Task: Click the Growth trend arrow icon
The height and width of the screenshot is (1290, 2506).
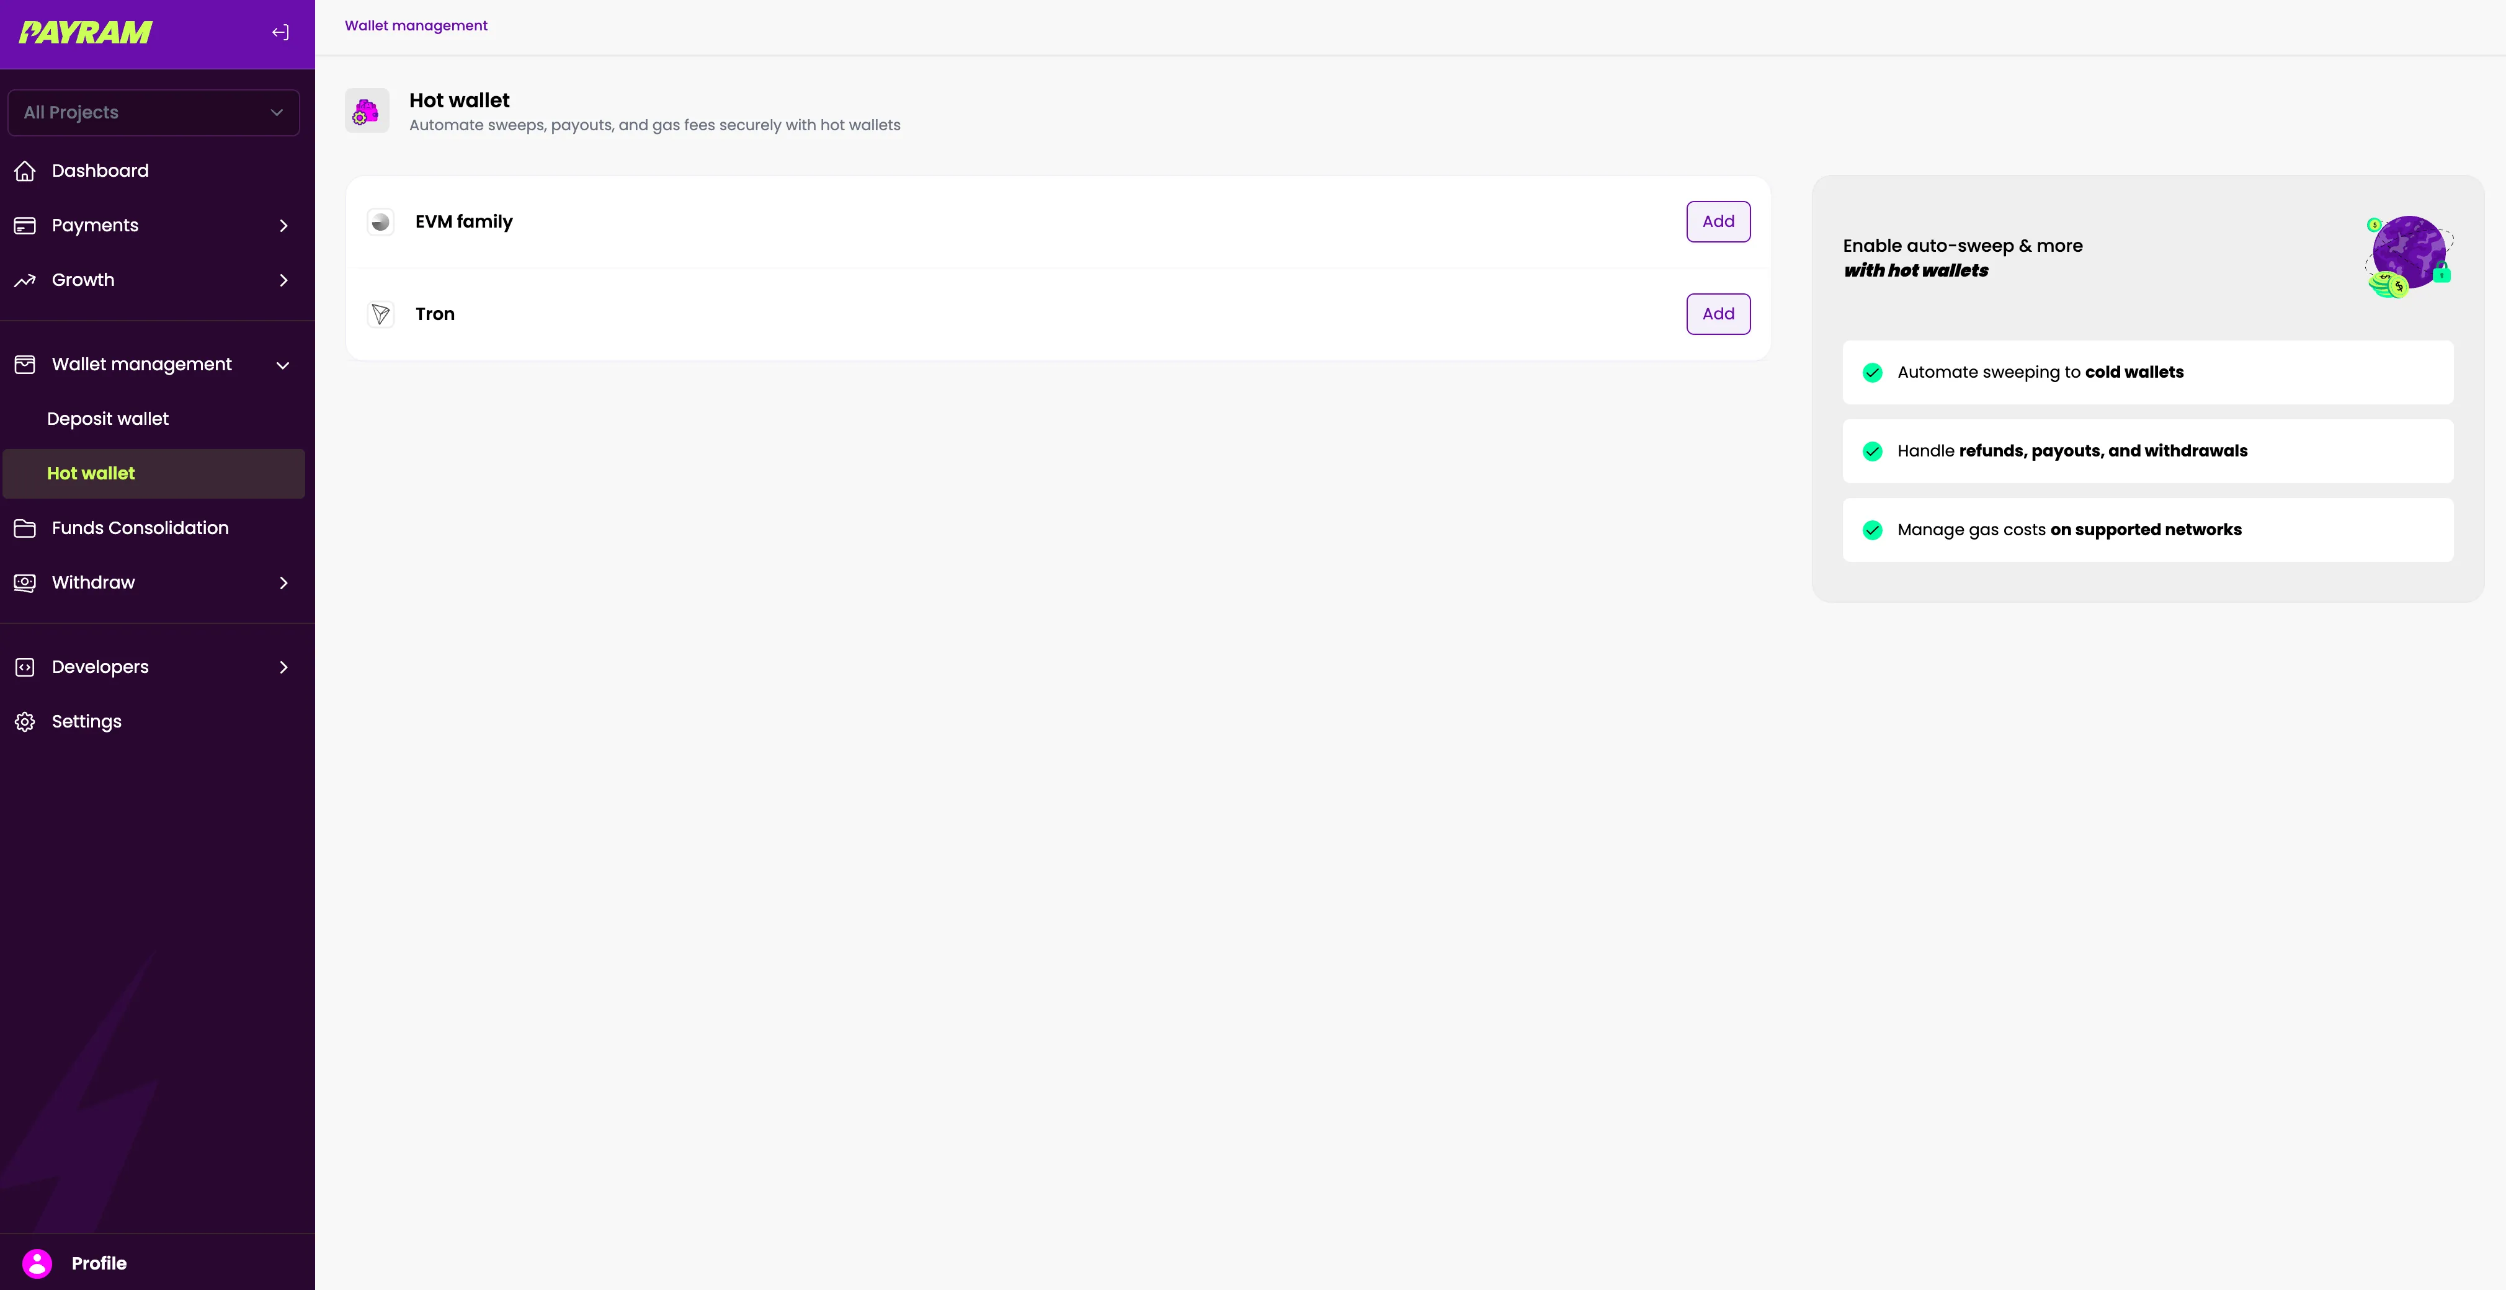Action: [x=25, y=280]
